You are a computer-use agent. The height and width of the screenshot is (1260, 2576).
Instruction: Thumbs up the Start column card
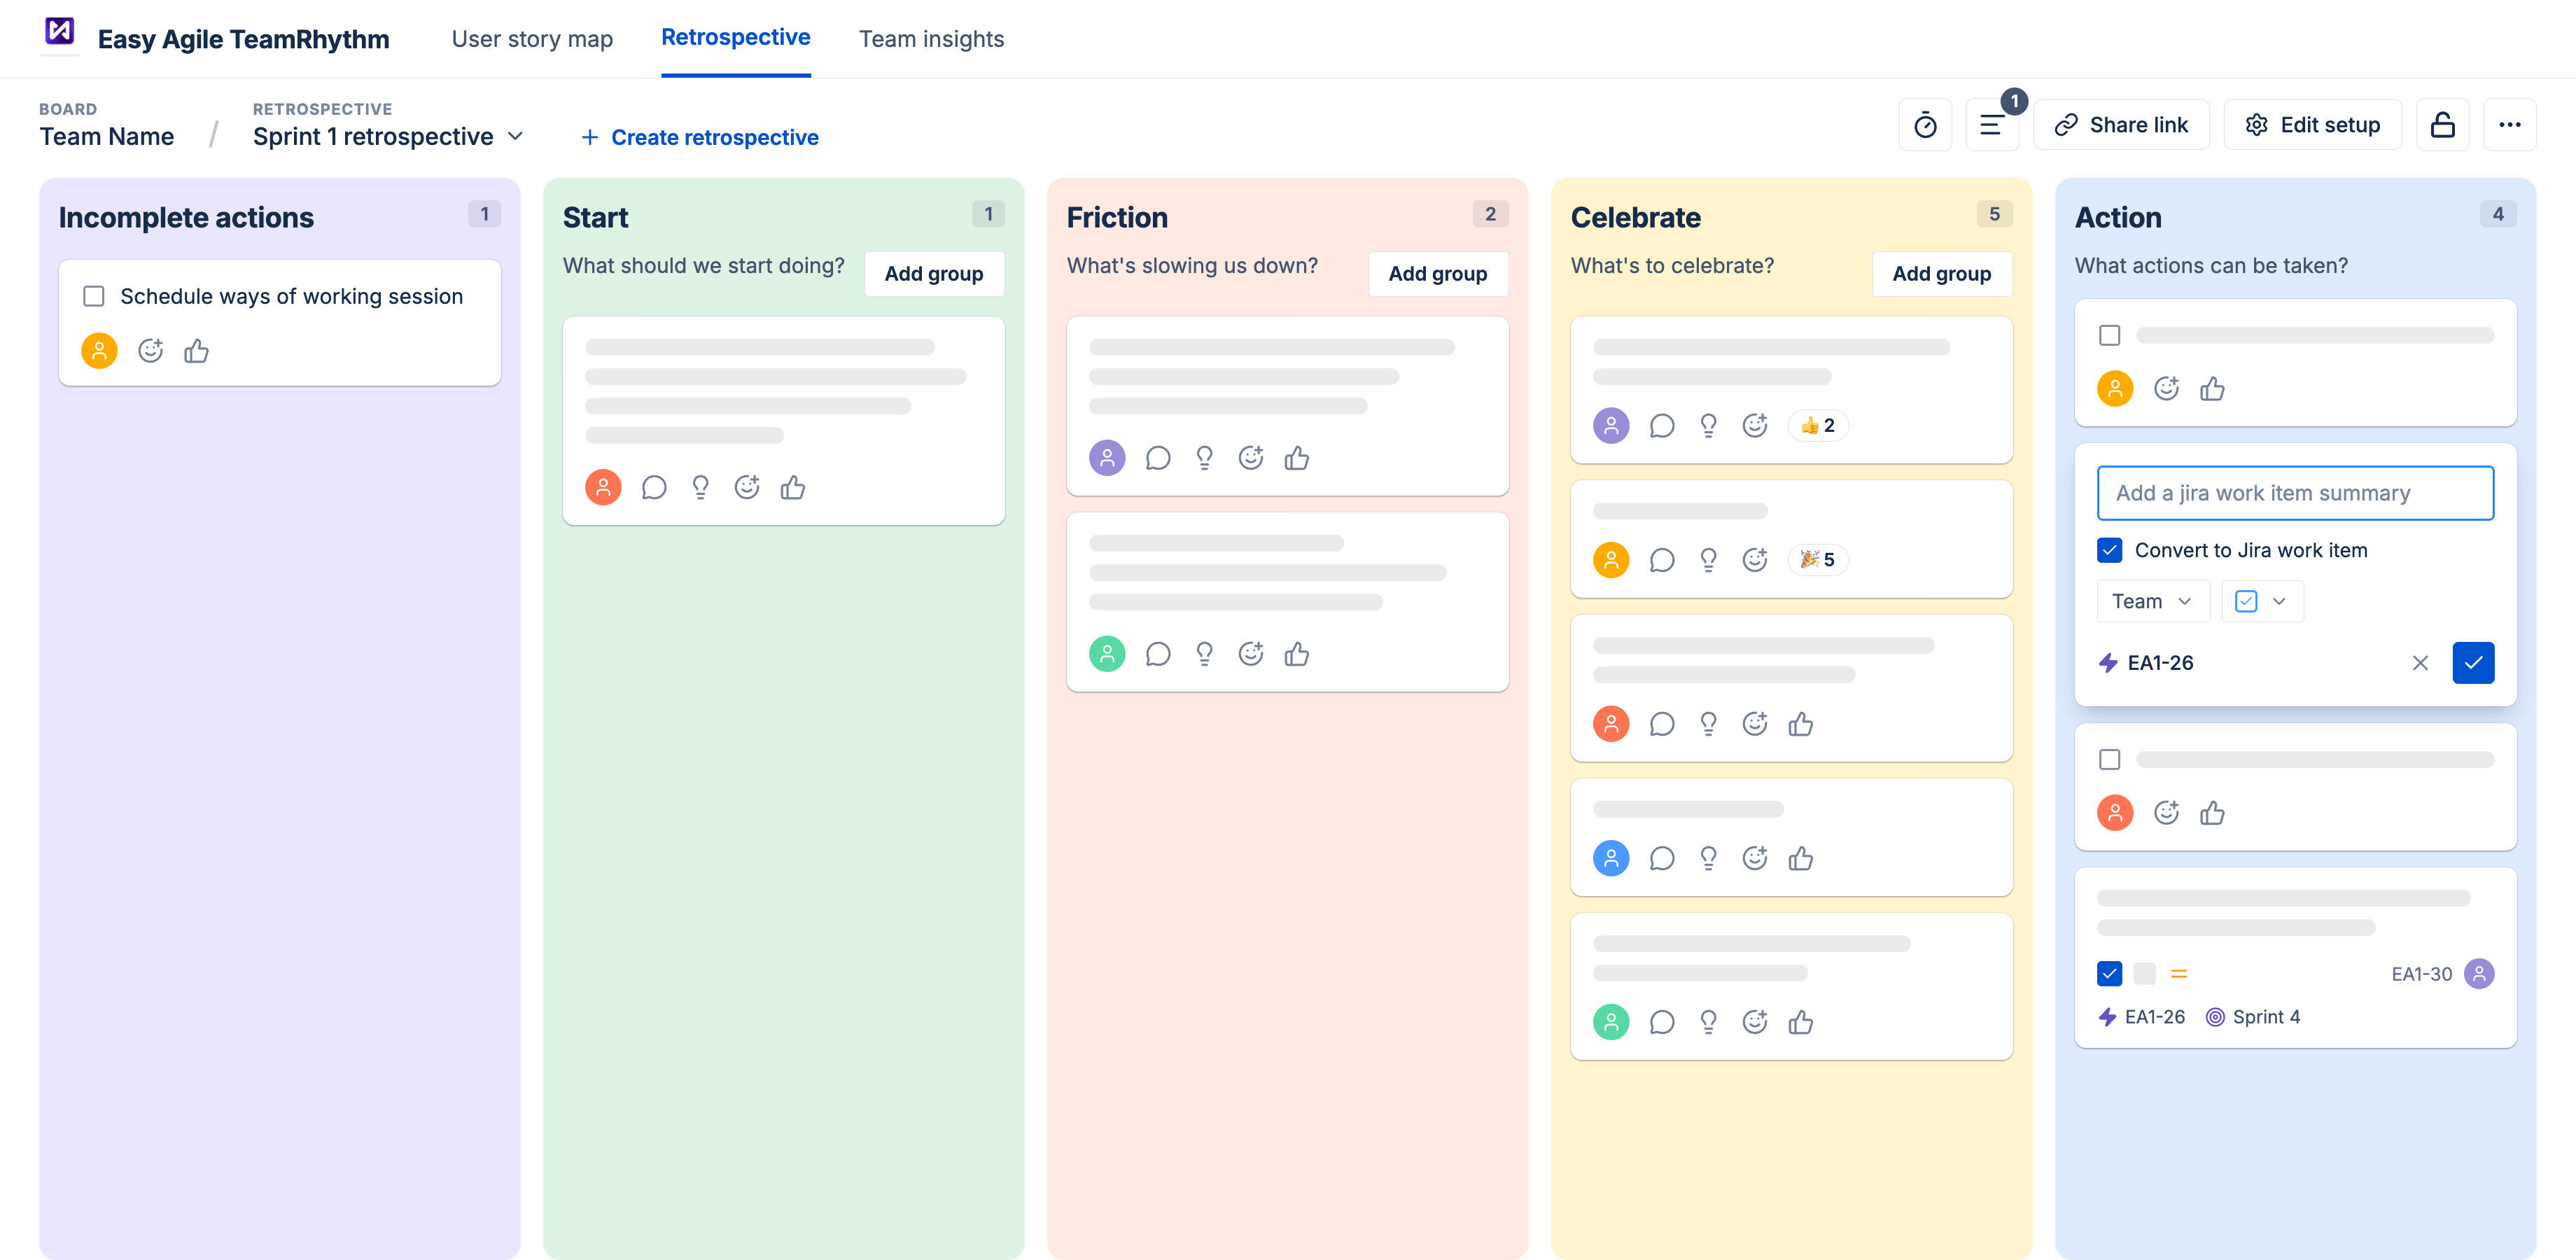pyautogui.click(x=793, y=488)
